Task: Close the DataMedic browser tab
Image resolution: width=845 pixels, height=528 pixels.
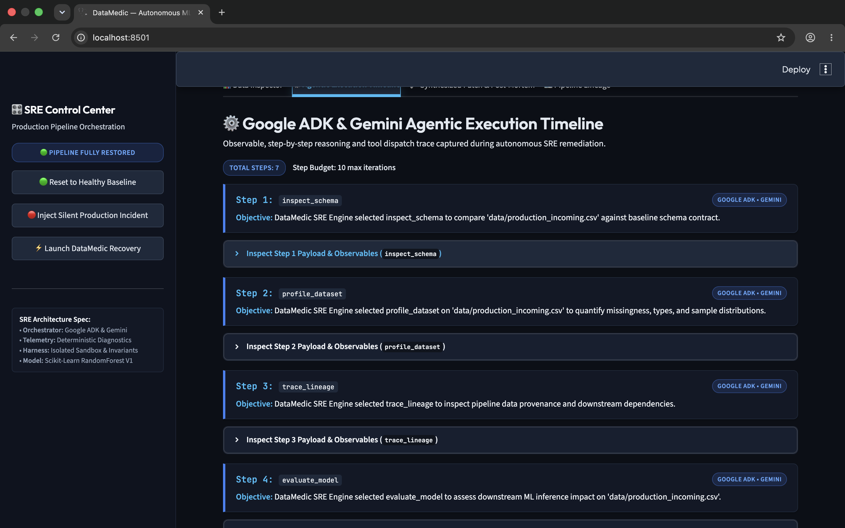Action: (200, 13)
